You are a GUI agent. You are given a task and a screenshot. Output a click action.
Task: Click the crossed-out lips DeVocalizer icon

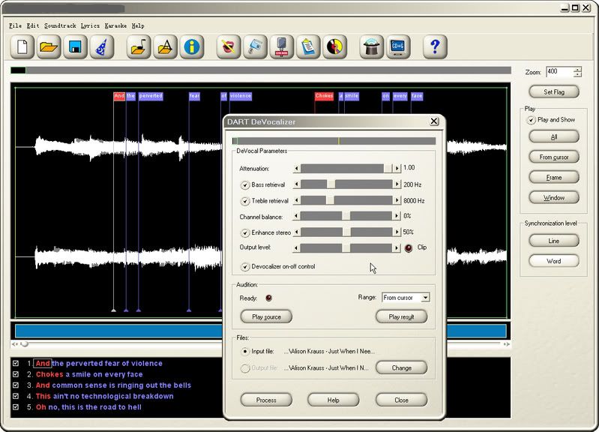(x=229, y=47)
